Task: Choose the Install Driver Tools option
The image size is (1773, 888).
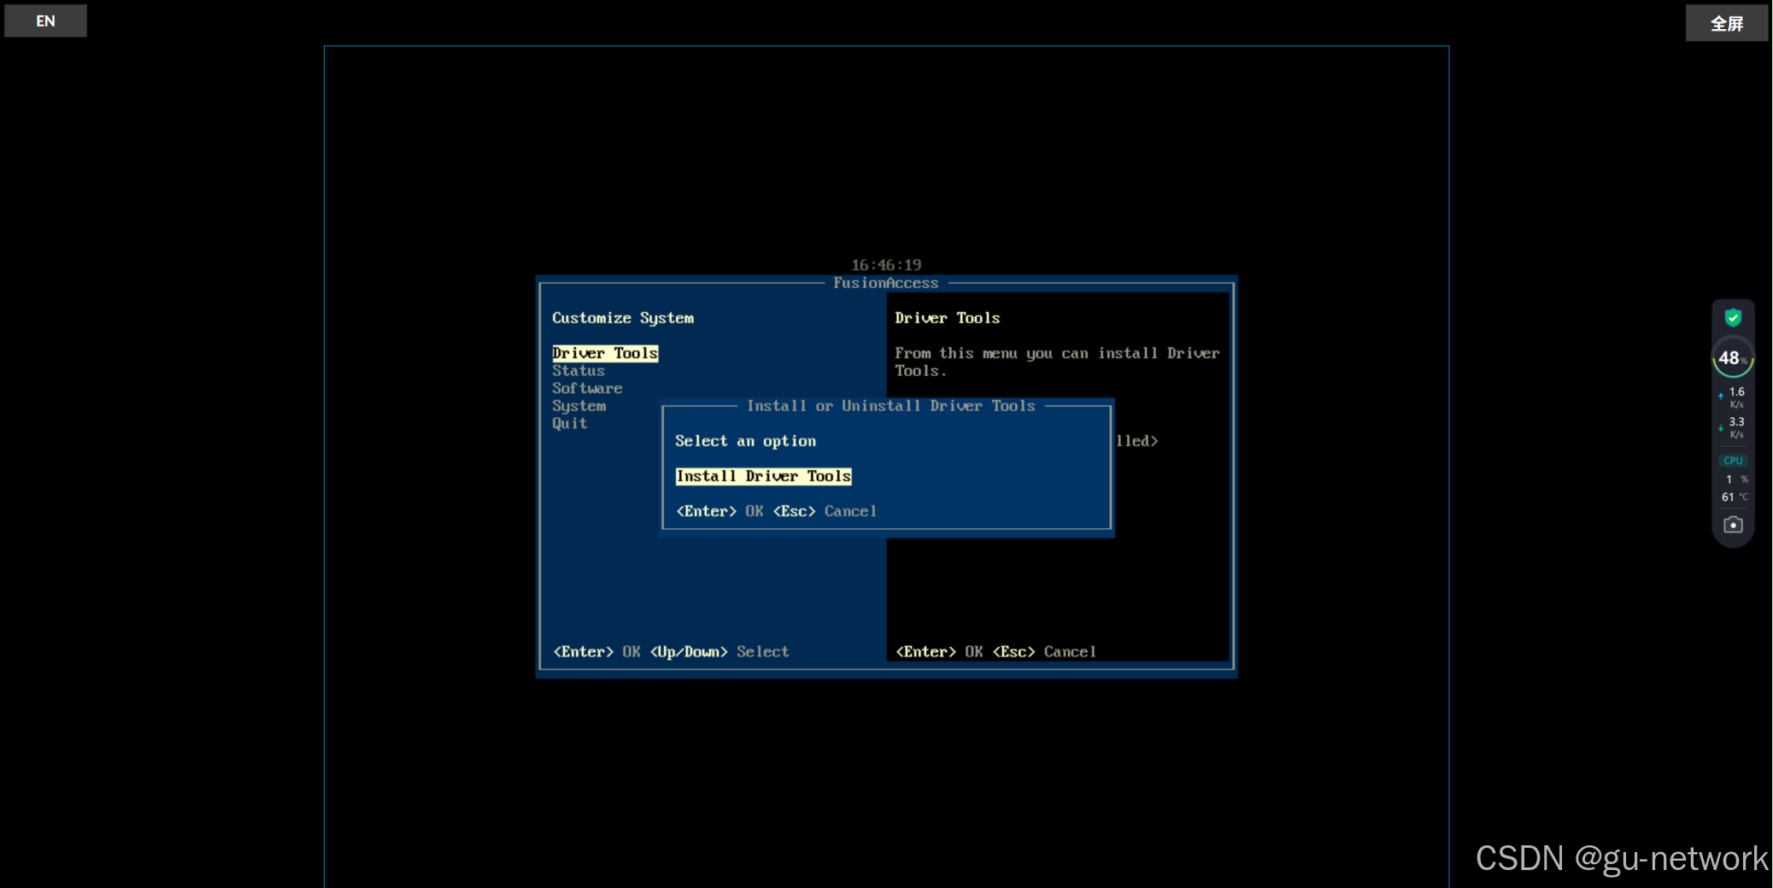Action: [763, 476]
